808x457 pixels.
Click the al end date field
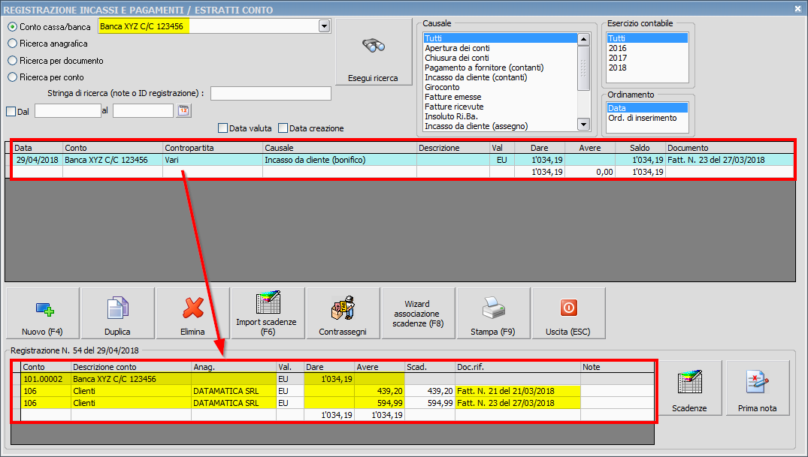coord(144,110)
